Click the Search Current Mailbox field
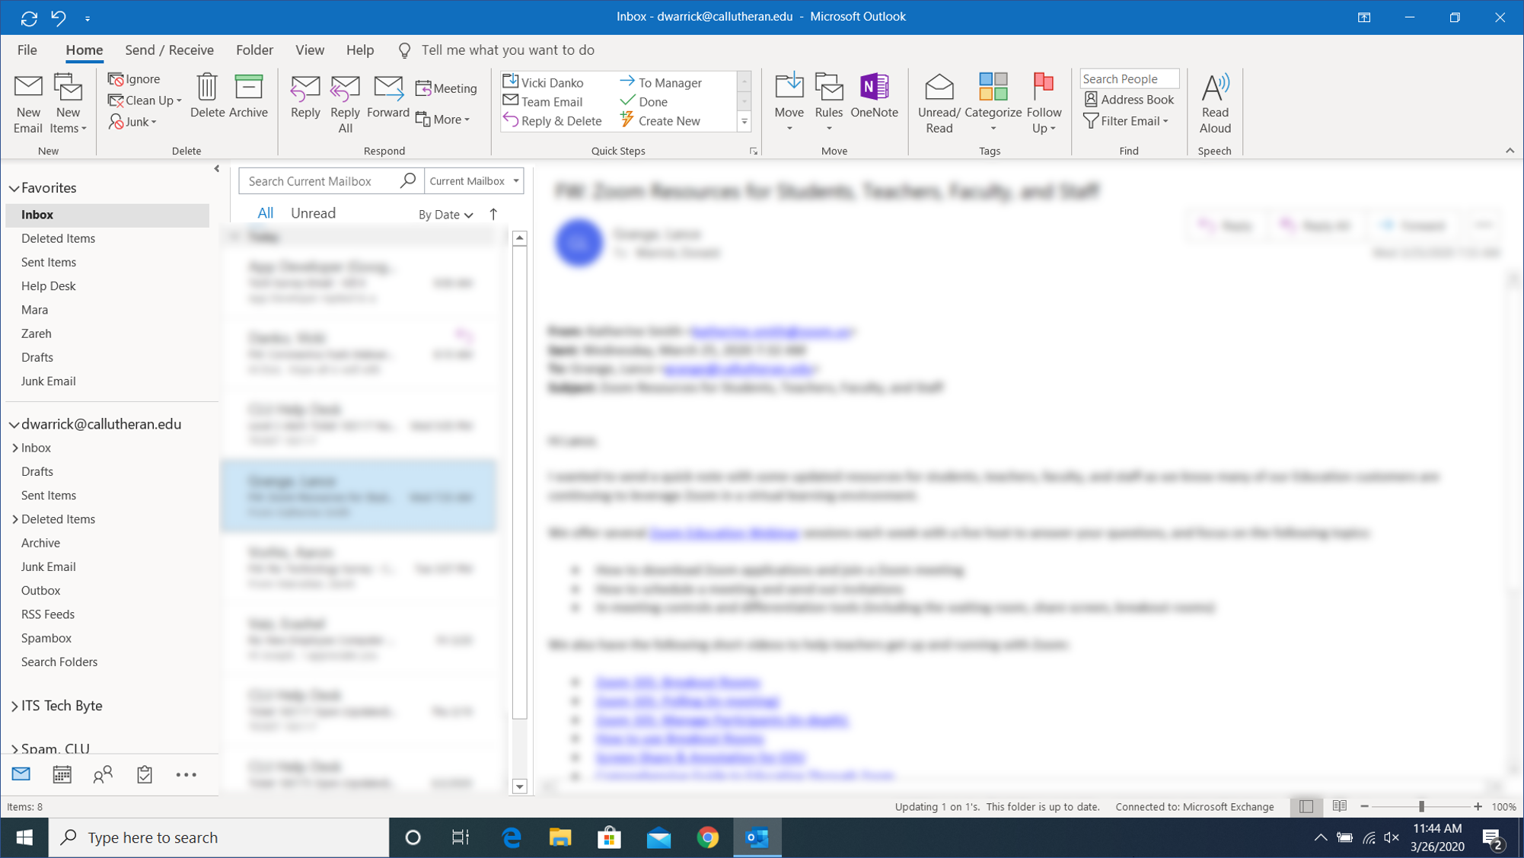This screenshot has height=858, width=1524. point(320,181)
